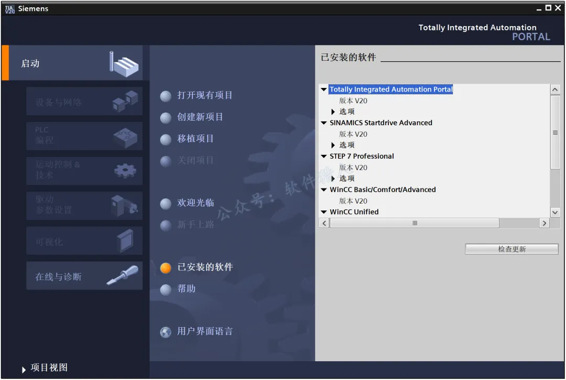
Task: Collapse Totally Integrated Automation Portal node
Action: [324, 90]
